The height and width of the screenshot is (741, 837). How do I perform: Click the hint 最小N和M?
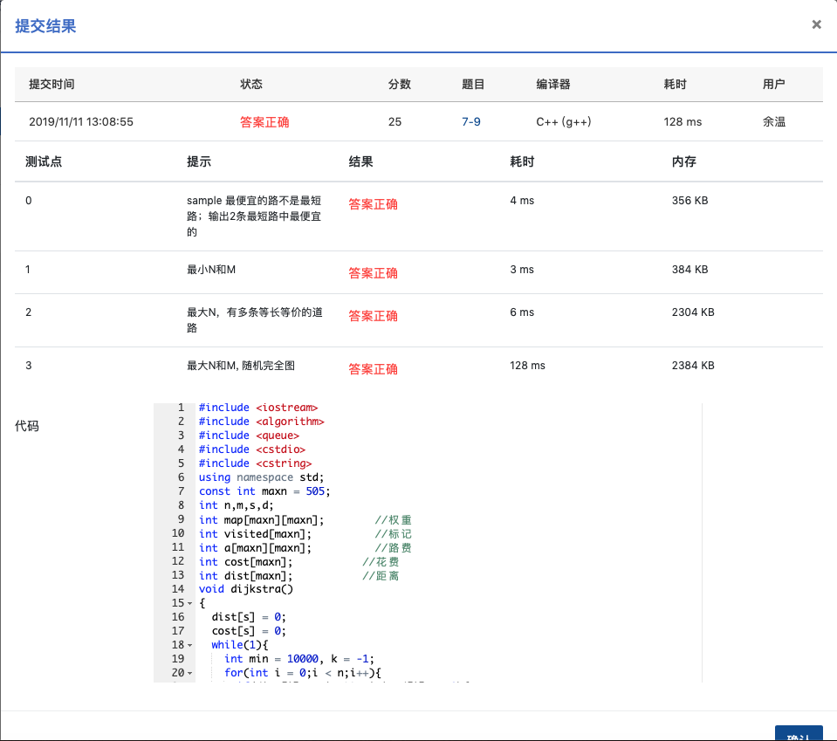click(211, 270)
